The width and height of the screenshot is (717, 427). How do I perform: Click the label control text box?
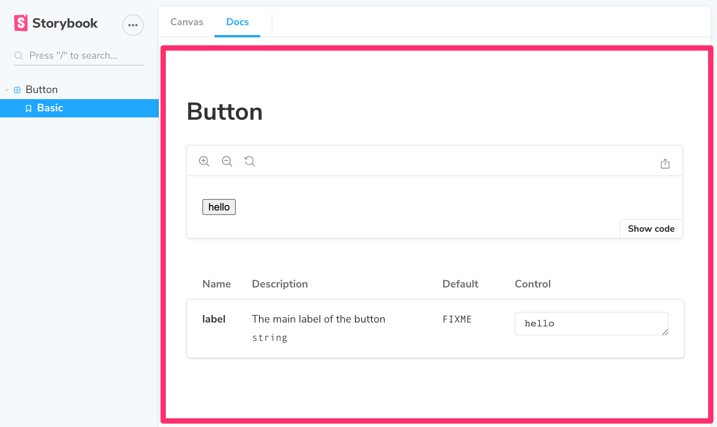[x=587, y=324]
